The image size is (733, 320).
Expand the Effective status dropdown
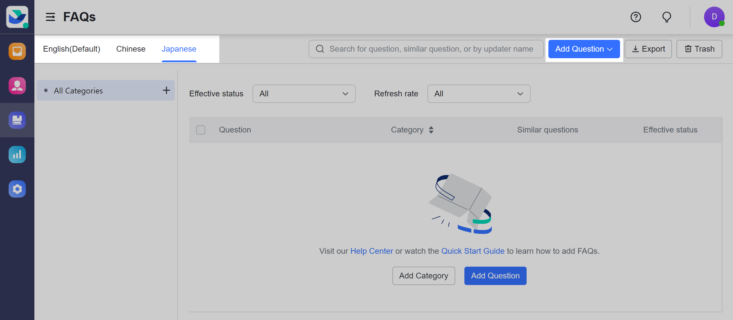tap(304, 94)
